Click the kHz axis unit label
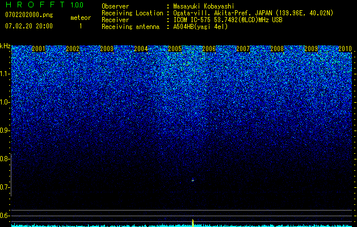This screenshot has height=227, width=357. tap(5, 46)
